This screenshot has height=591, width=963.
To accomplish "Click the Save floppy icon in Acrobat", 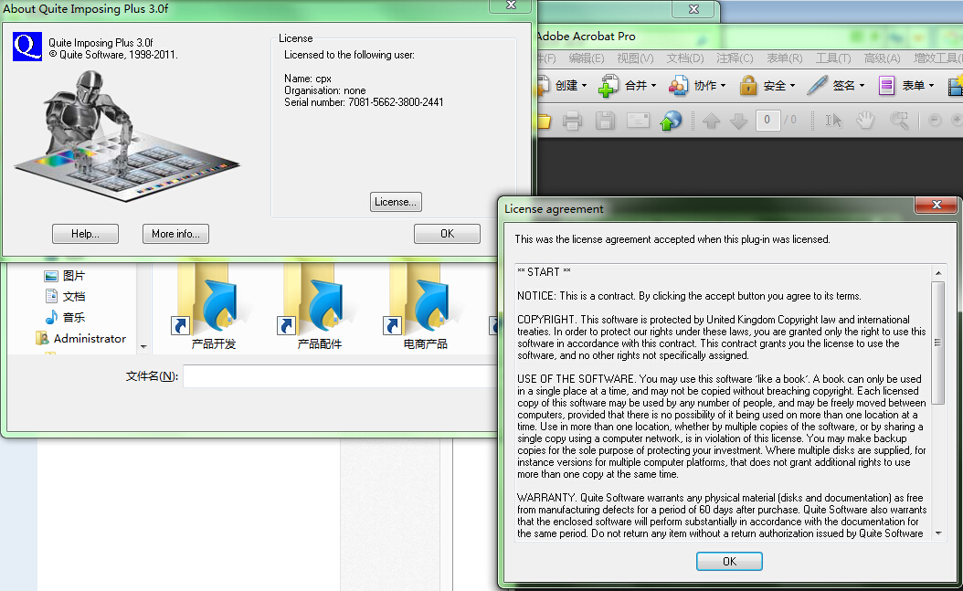I will (x=605, y=121).
